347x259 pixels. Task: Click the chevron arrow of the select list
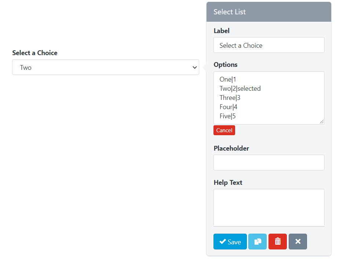tap(194, 68)
